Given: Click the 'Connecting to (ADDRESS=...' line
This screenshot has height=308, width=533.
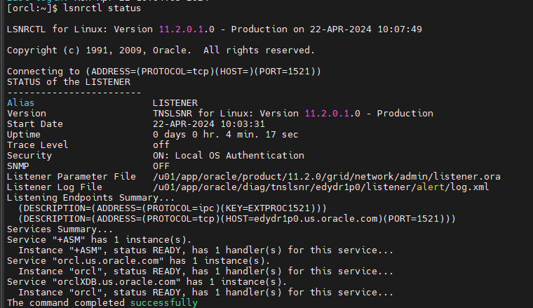Looking at the screenshot, I should [x=164, y=72].
